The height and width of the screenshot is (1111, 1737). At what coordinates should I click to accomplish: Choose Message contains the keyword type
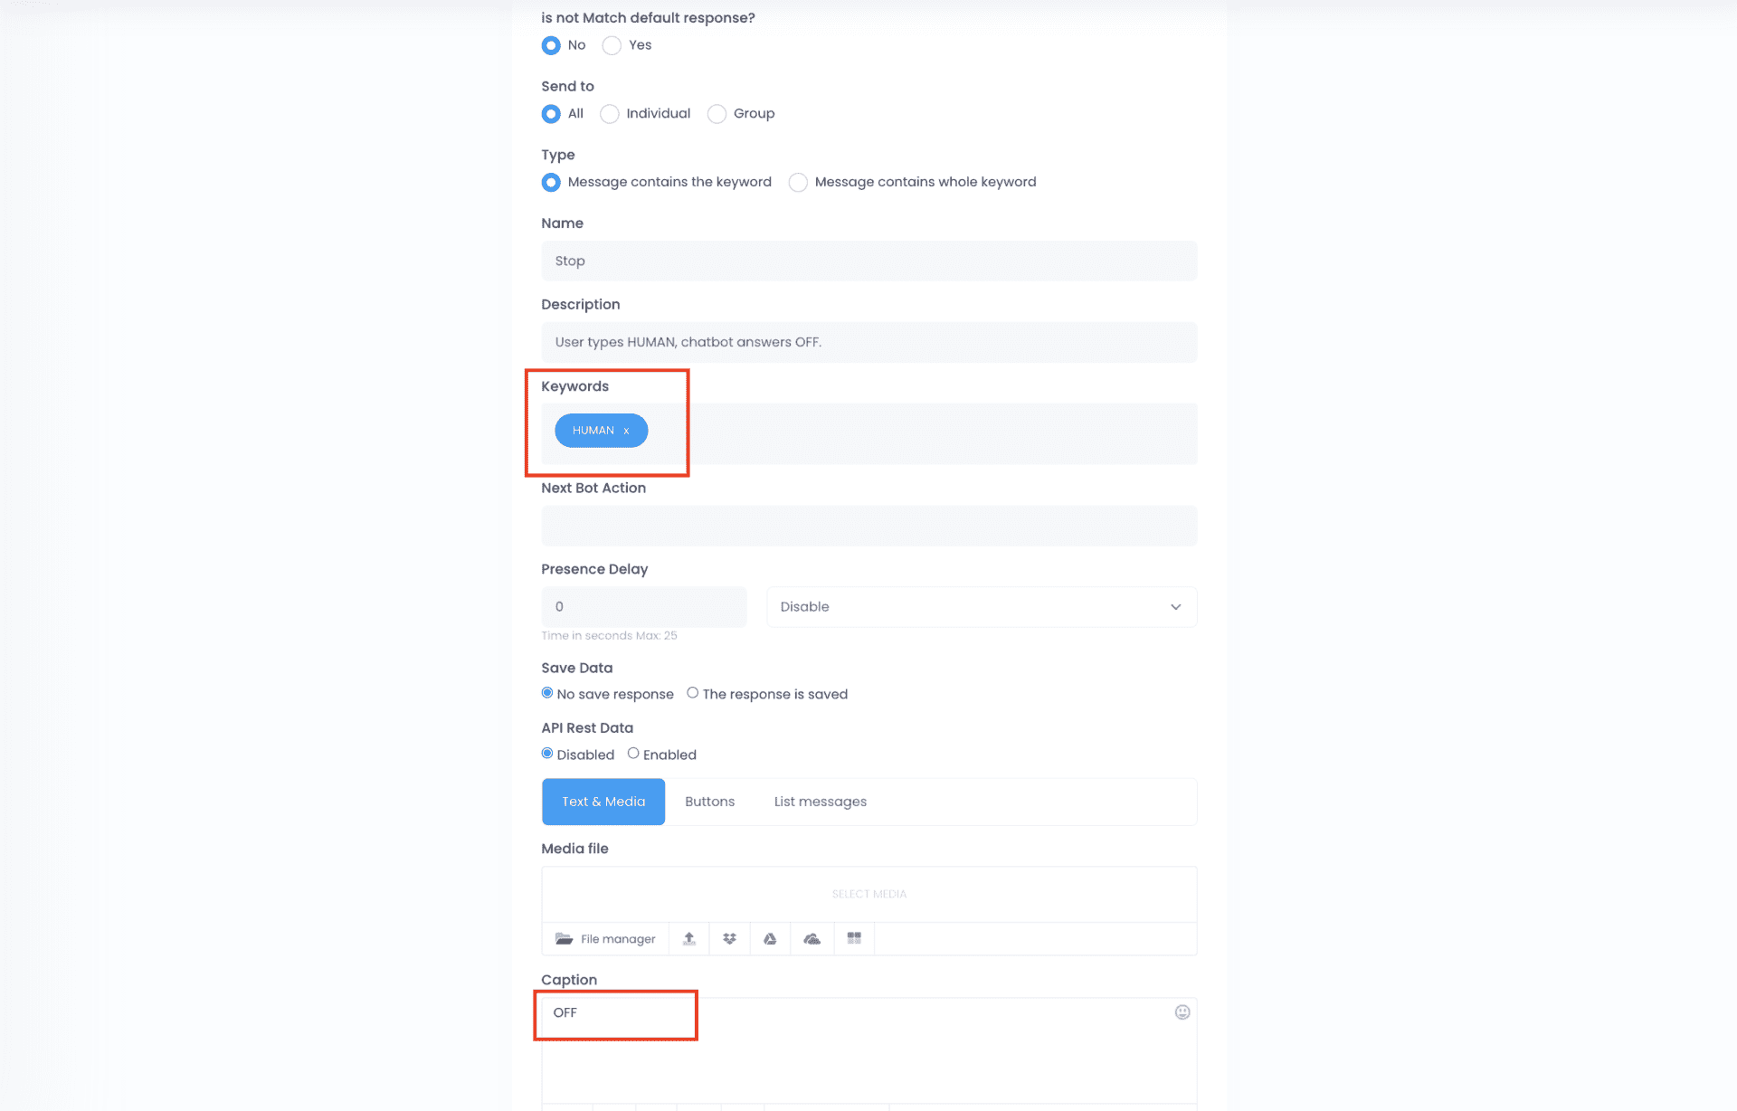coord(551,183)
